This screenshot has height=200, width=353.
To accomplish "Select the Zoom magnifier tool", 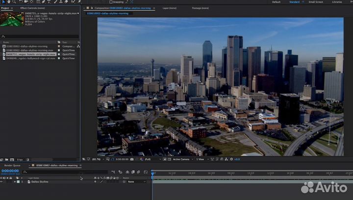I will [x=15, y=2].
